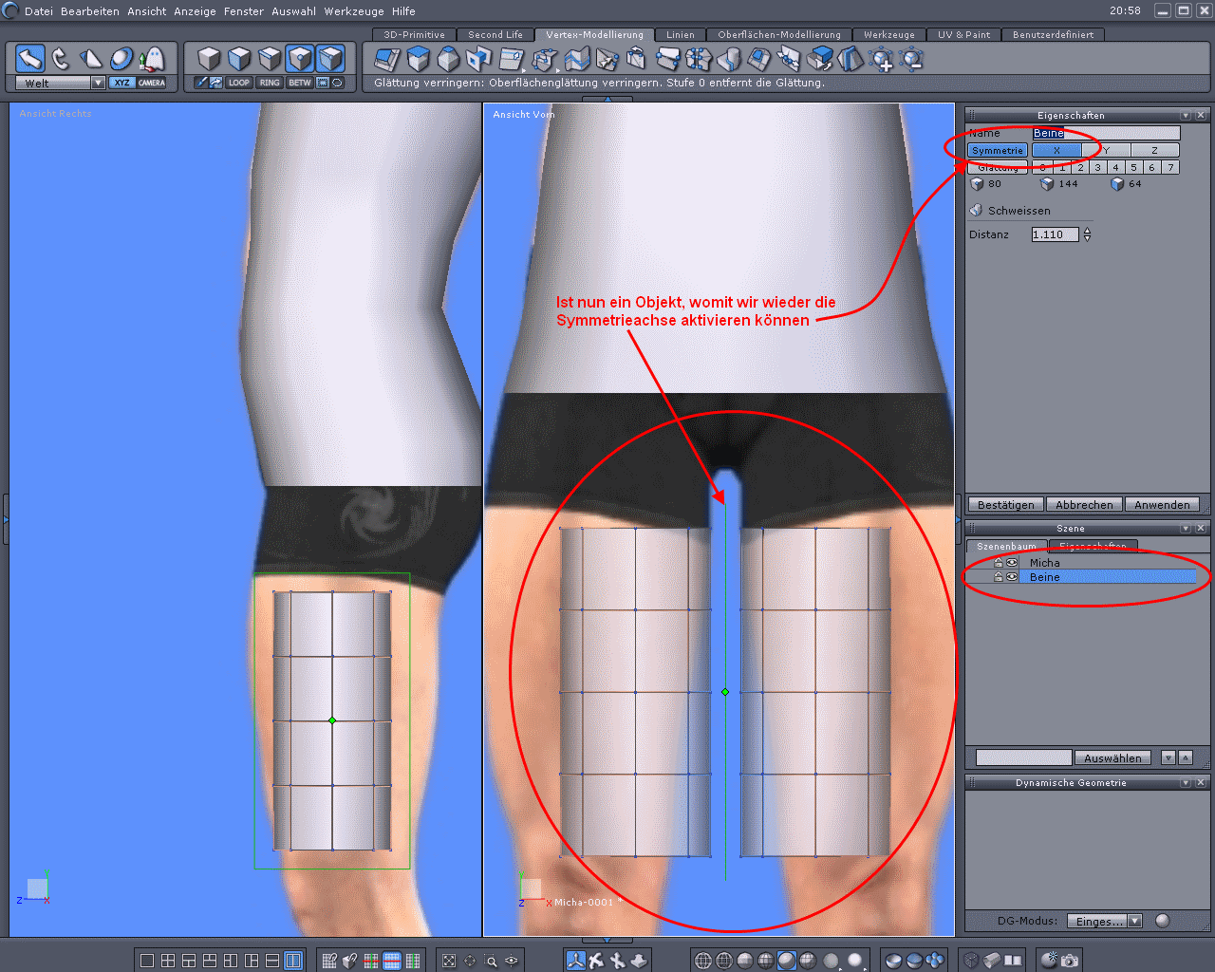The image size is (1215, 972).
Task: Click the Auswählen button
Action: click(x=1112, y=757)
